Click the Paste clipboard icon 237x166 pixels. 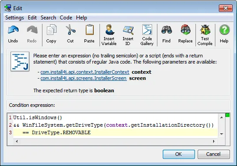point(89,30)
